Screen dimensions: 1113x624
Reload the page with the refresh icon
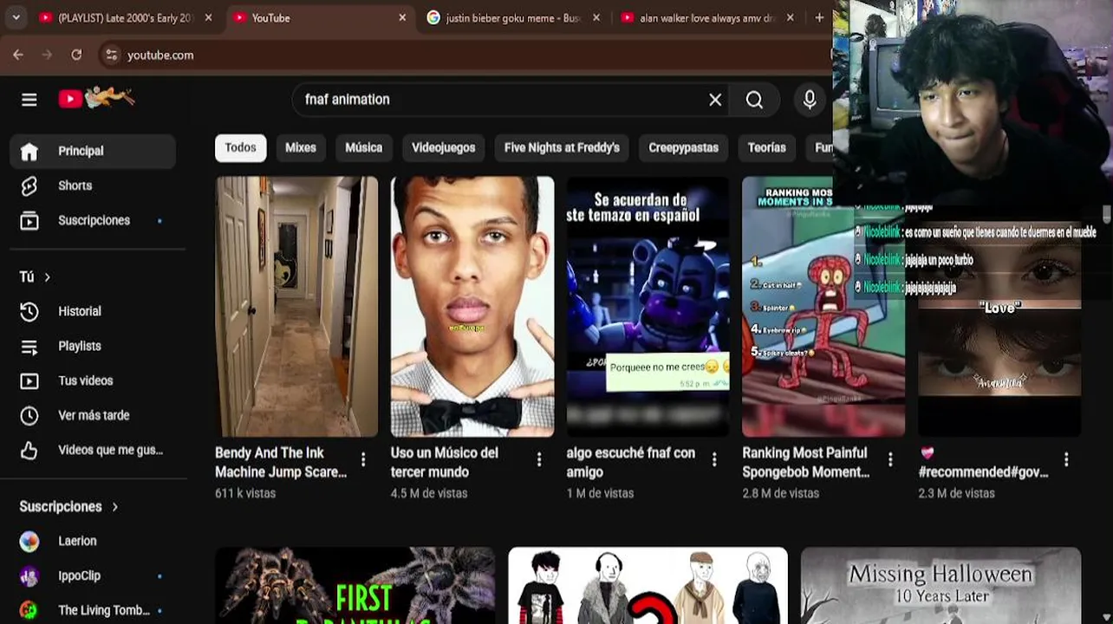(76, 55)
